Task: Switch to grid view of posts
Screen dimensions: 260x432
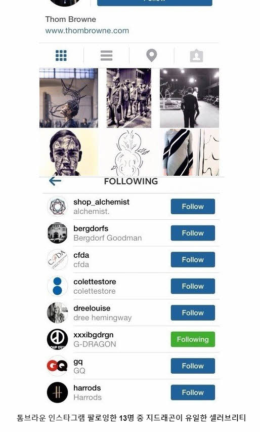Action: click(61, 55)
